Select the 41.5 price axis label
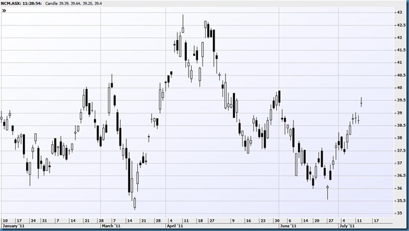This screenshot has height=231, width=409. (x=401, y=50)
